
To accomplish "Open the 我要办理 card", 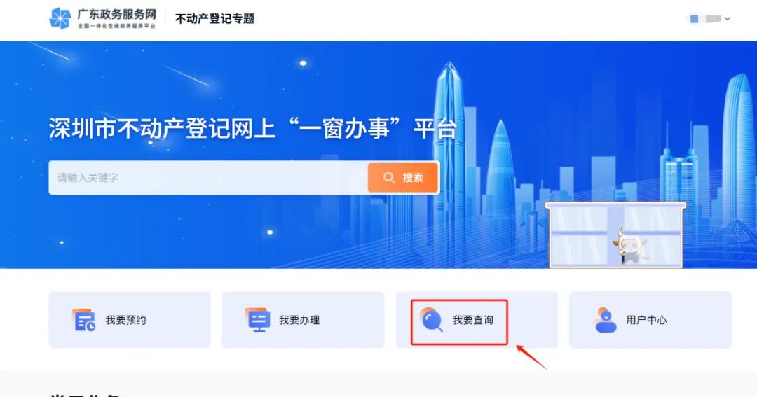I will pyautogui.click(x=304, y=320).
